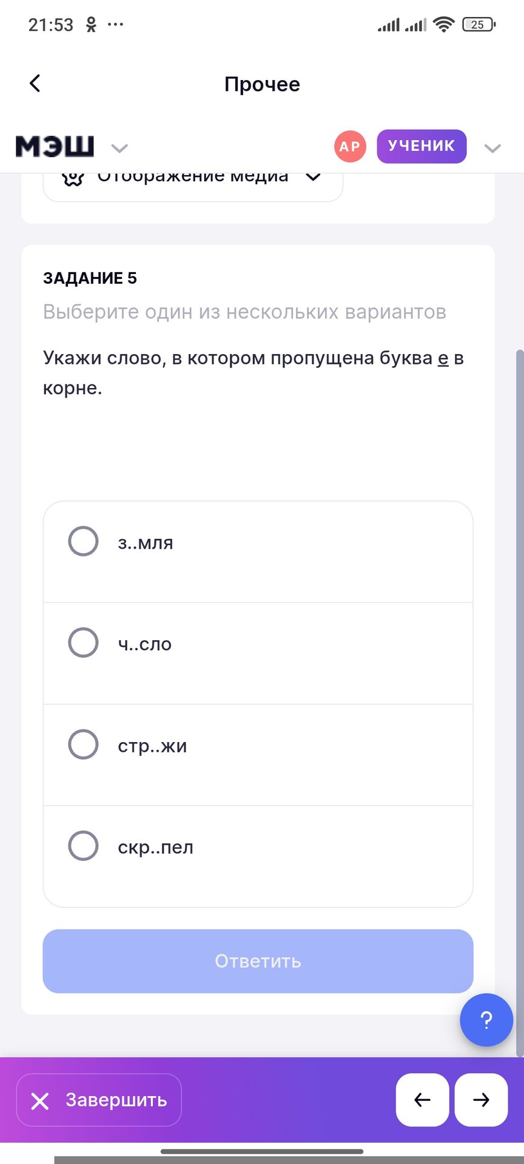Choose the option скр..пел
Screen dimensions: 524x1164
pyautogui.click(x=83, y=846)
